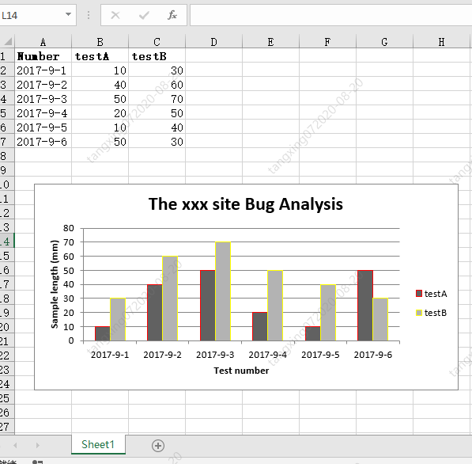Select cell containing 2017-9-6
Viewport: 472px width, 464px height.
pyautogui.click(x=43, y=142)
